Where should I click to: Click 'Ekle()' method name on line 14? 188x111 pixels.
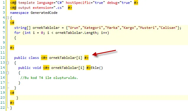(x=97, y=68)
